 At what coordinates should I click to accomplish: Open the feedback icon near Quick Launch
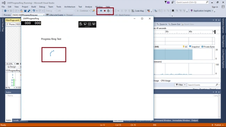click(173, 2)
